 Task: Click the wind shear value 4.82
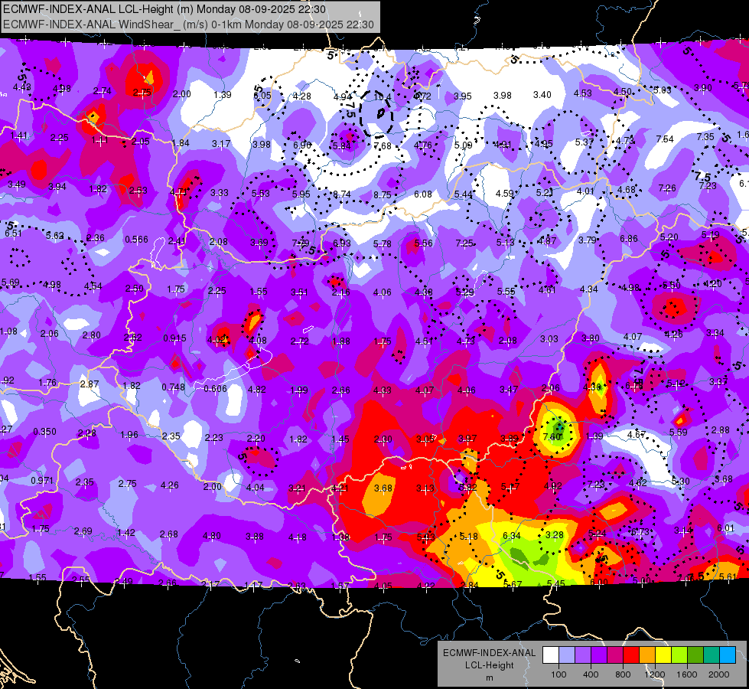256,390
